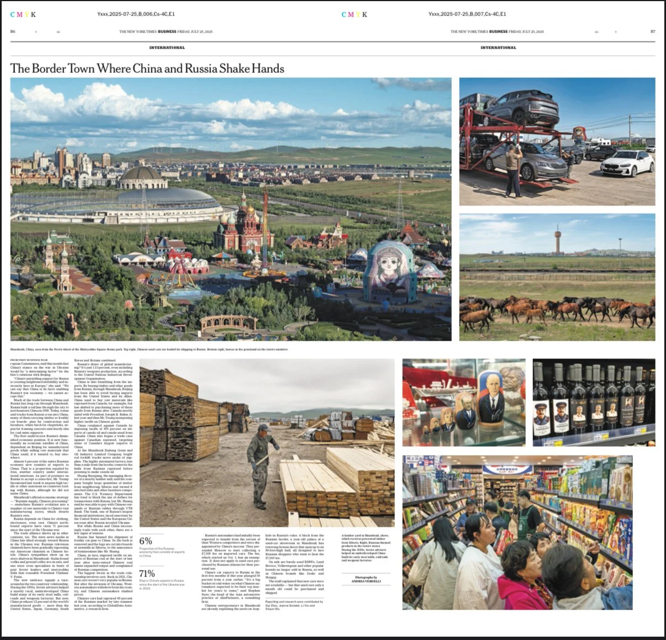This screenshot has height=640, width=666.
Task: Click the "Photographs by ANDREA VERDELLI" credit
Action: tap(366, 579)
